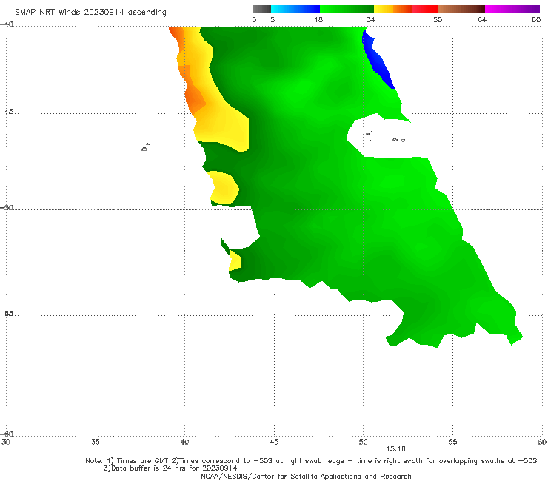Click the cyan-to-blue segment of the color bar
The width and height of the screenshot is (548, 481).
[295, 9]
